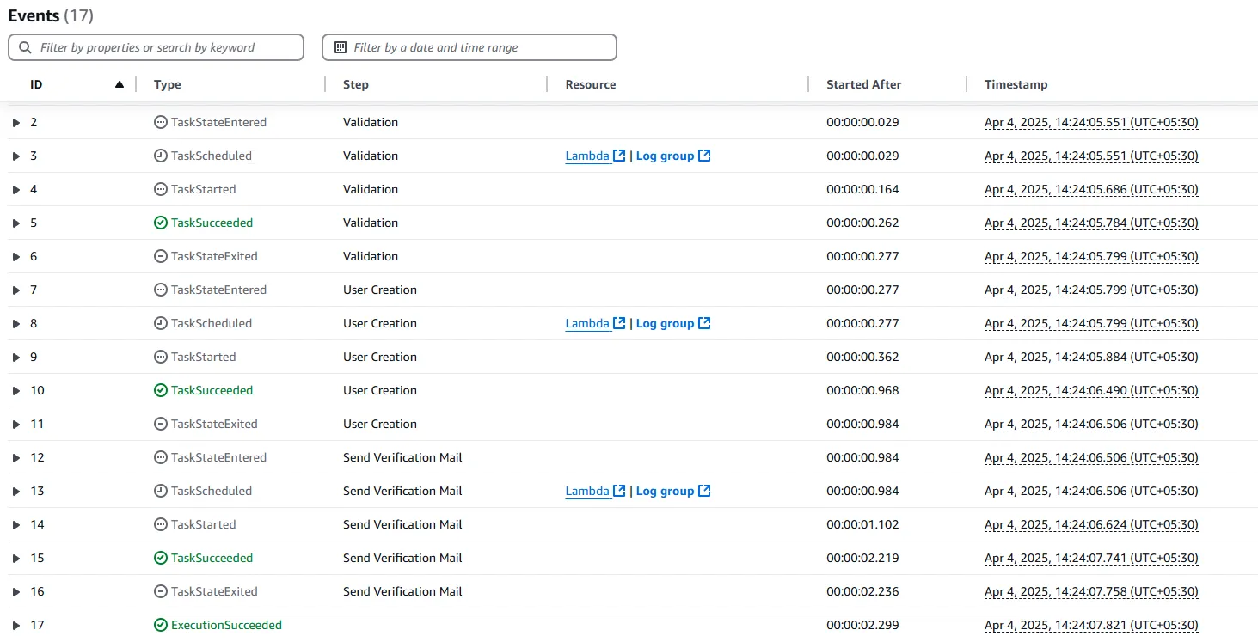Screen dimensions: 1258x642
Task: Open the Lambda link for User Creation
Action: click(587, 324)
